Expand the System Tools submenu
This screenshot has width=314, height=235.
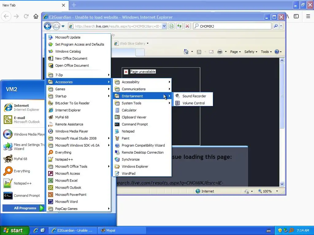142,103
